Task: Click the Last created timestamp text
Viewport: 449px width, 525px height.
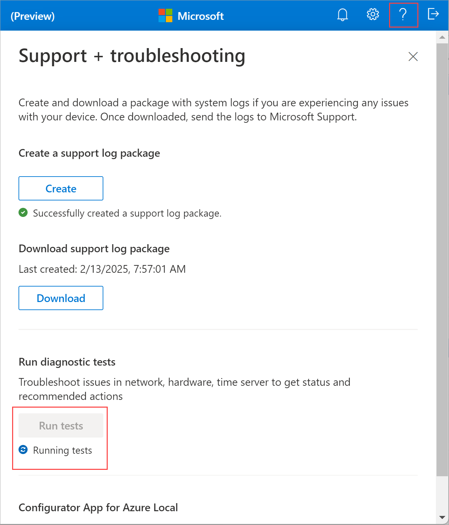Action: pos(102,269)
